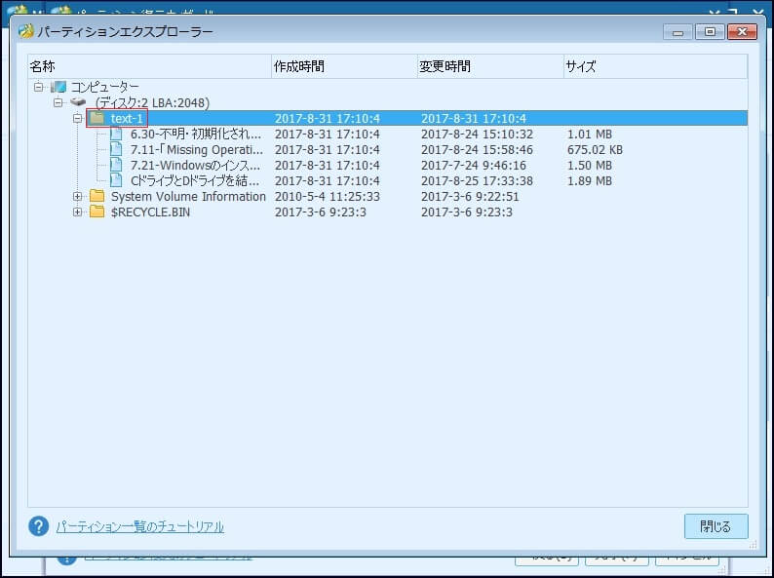Click the $RECYCLE.BIN folder icon
This screenshot has height=578, width=774.
(97, 212)
